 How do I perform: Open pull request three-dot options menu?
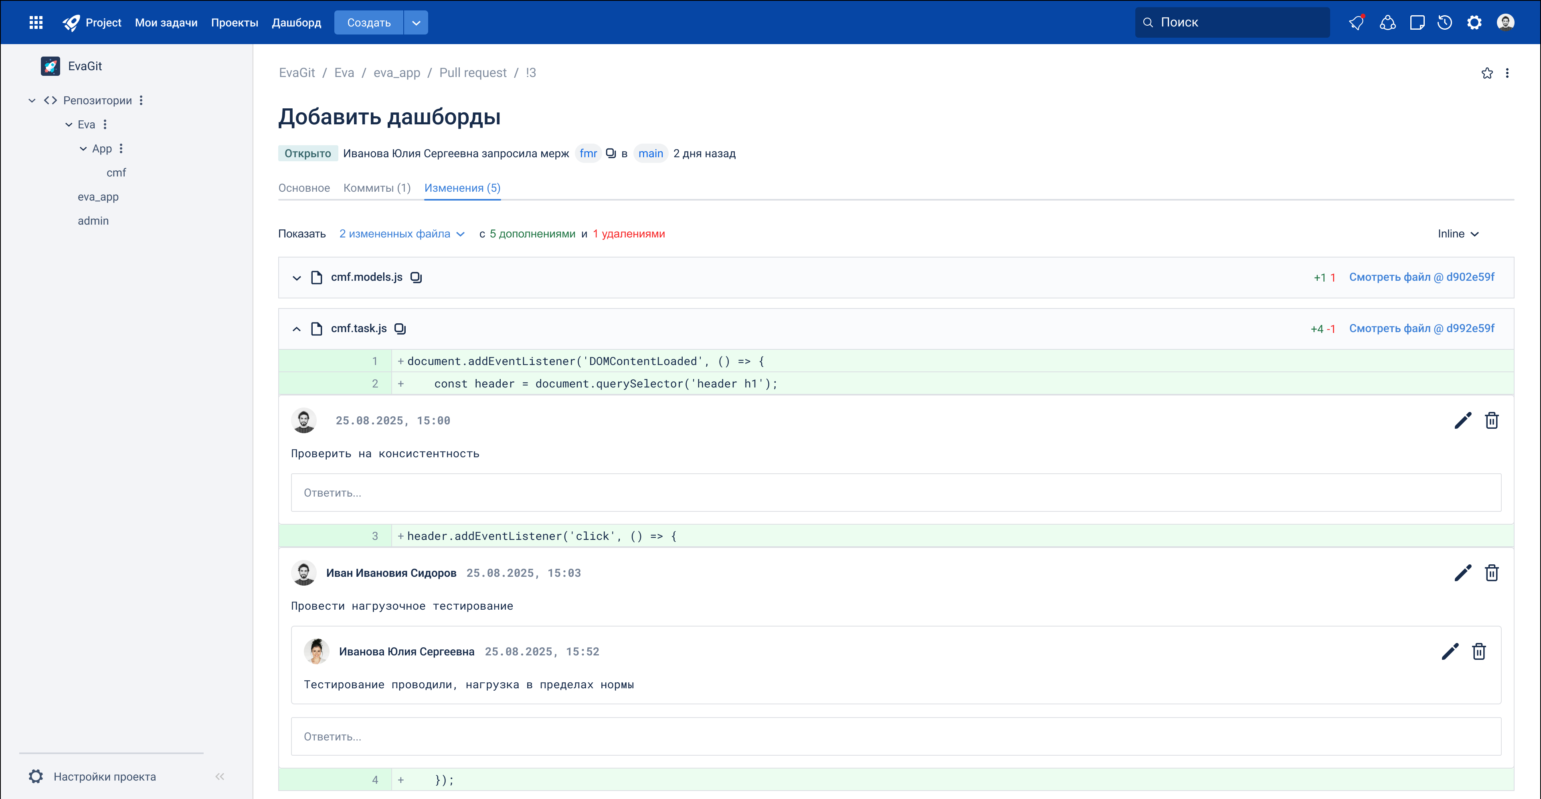[x=1507, y=73]
